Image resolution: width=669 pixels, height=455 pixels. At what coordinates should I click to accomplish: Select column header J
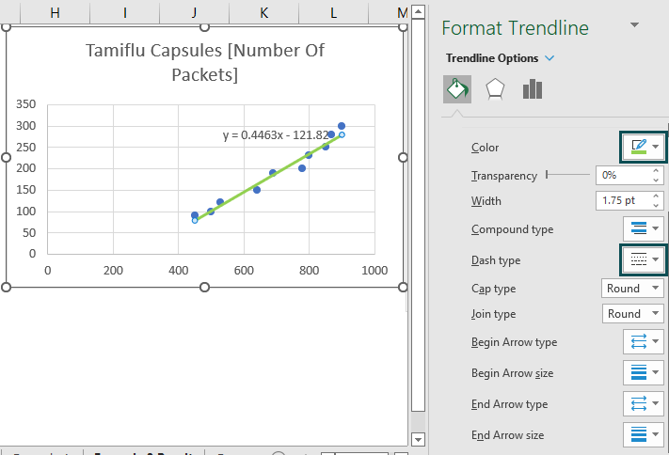click(194, 12)
